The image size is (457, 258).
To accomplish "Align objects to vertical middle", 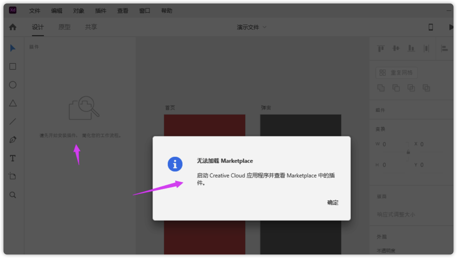I will pos(396,49).
